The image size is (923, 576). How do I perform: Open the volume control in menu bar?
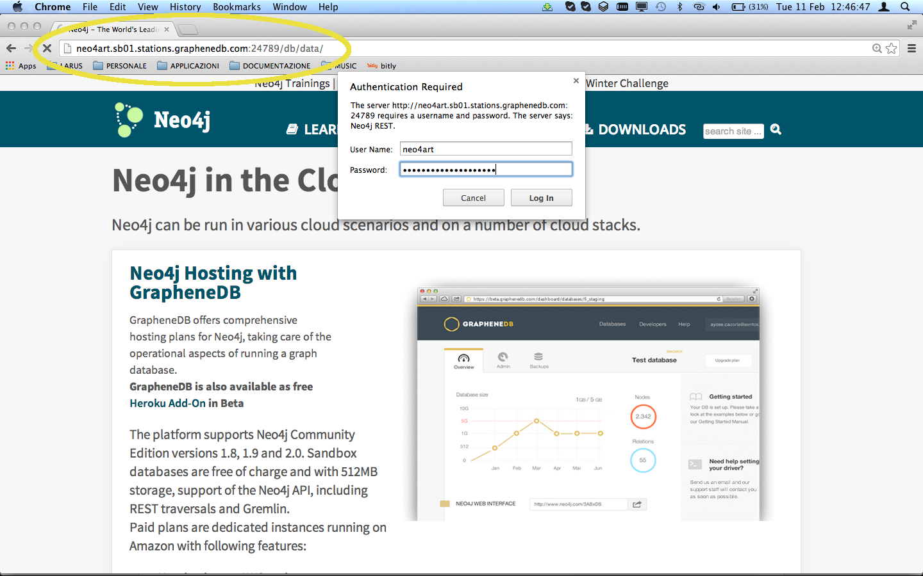point(717,7)
